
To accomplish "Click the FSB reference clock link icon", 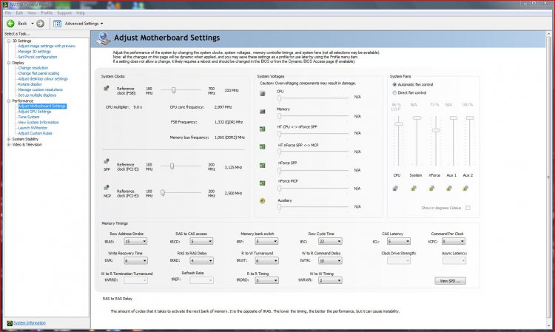I will [x=106, y=88].
